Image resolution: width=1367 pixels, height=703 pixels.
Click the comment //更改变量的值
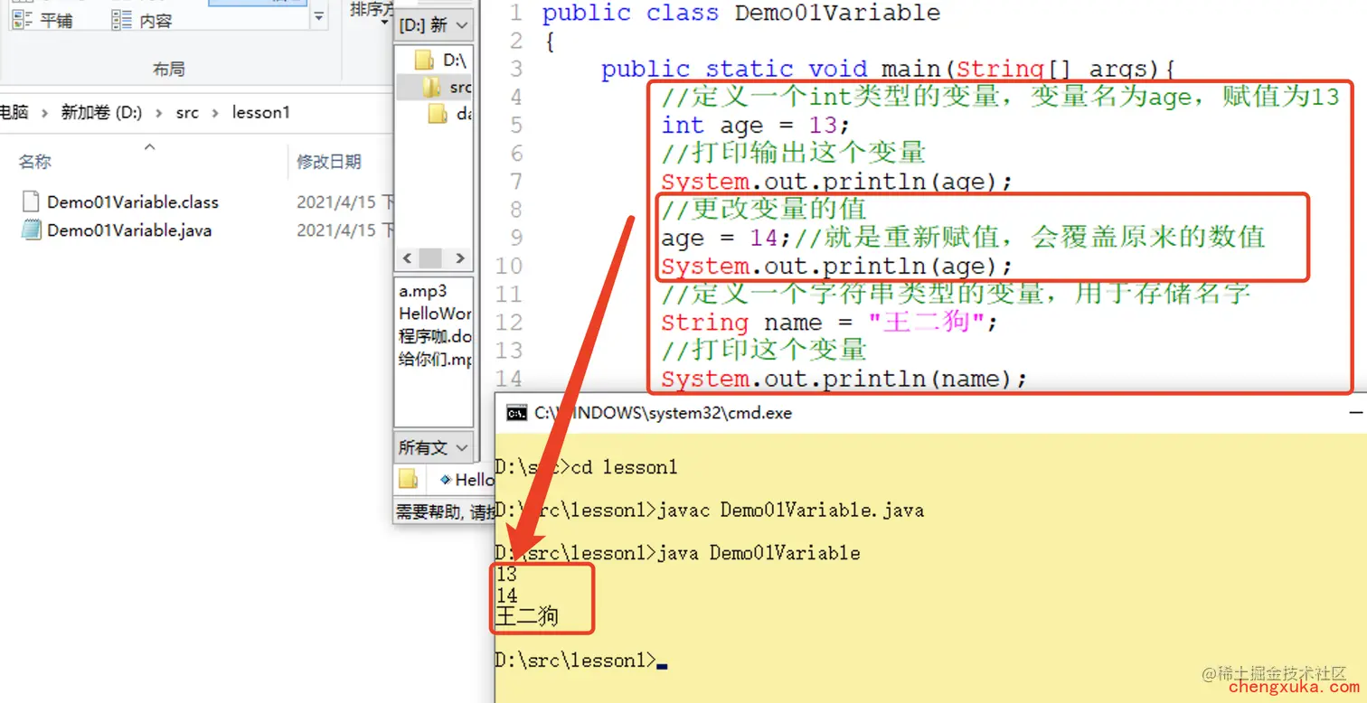[764, 210]
